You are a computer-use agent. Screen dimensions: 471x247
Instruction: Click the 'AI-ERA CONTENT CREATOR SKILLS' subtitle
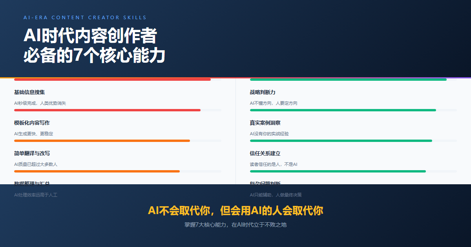(85, 18)
